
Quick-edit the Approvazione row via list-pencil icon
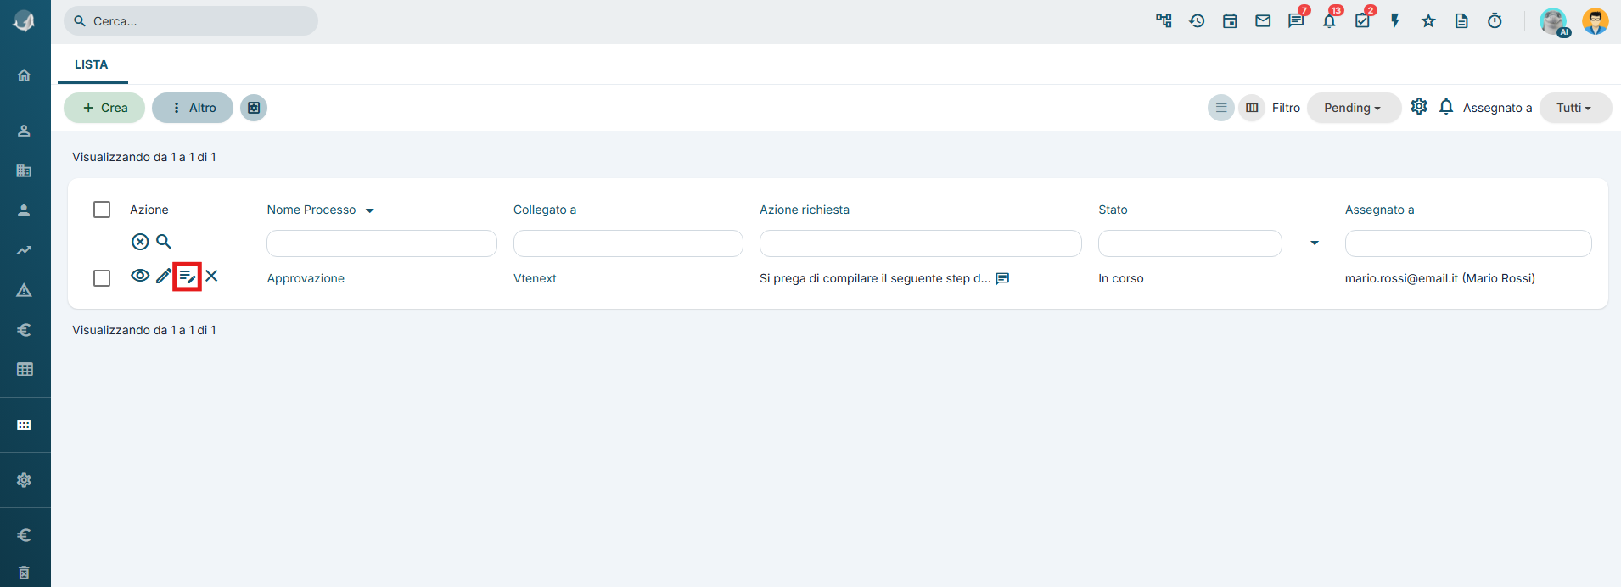[x=188, y=277]
